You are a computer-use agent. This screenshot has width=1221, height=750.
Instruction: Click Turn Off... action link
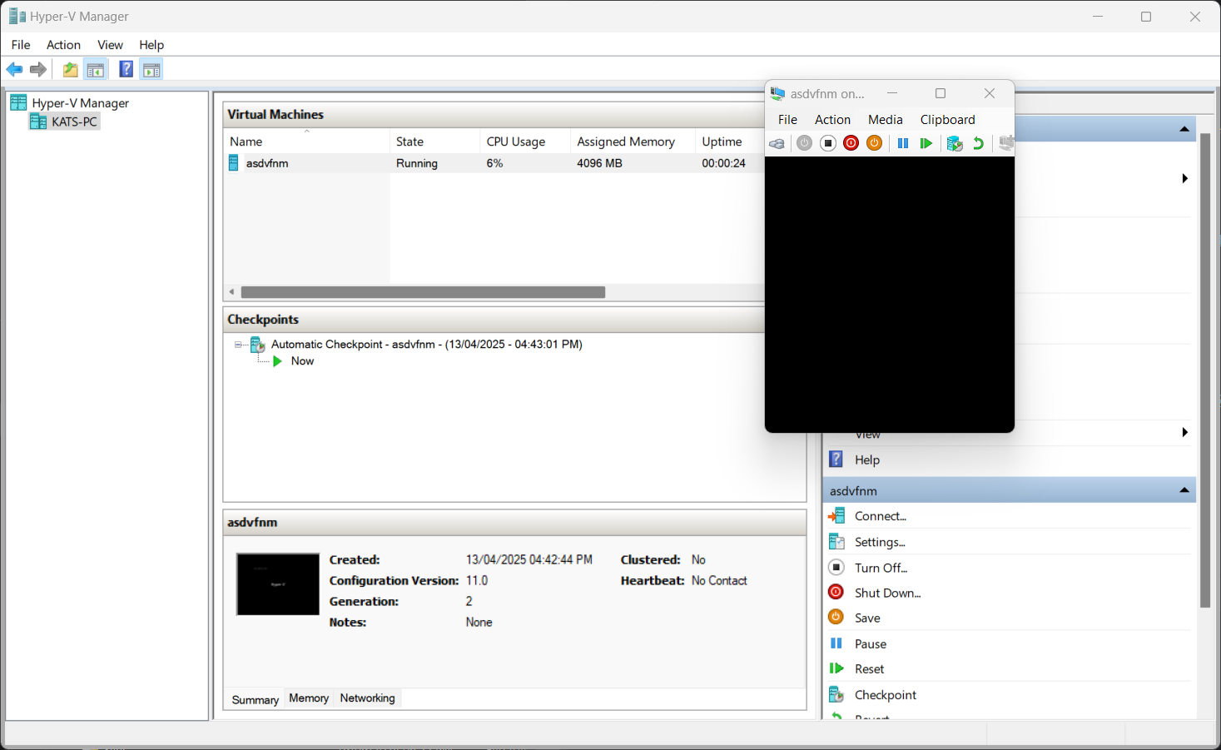click(x=881, y=568)
